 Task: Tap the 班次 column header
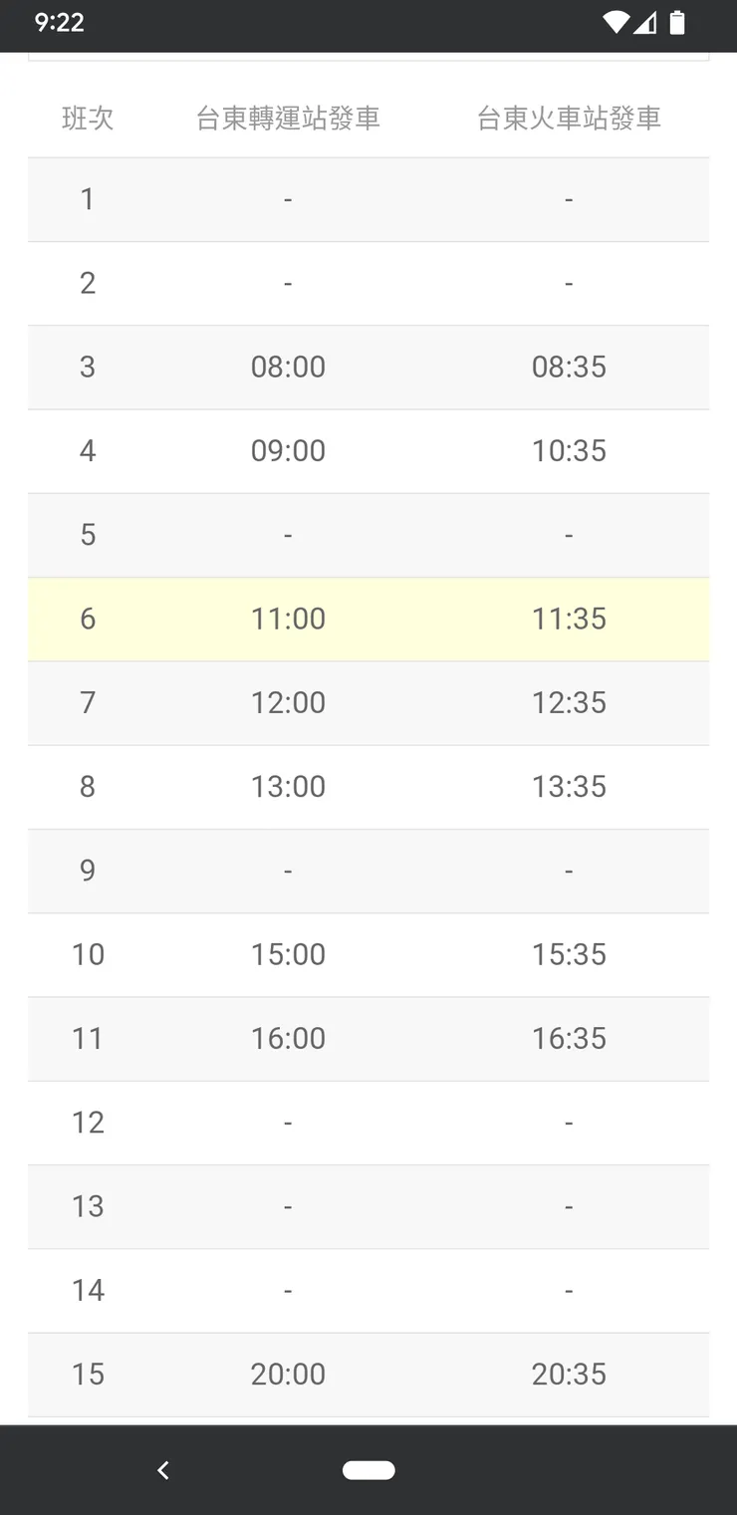pos(88,119)
